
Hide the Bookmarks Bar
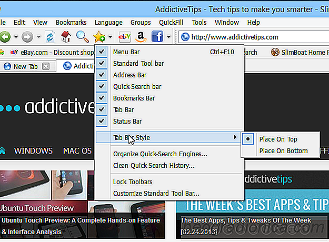(x=102, y=98)
